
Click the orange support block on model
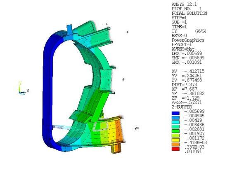point(116,148)
